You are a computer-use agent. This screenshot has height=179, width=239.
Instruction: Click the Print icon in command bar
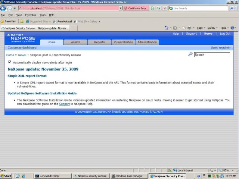189,28
